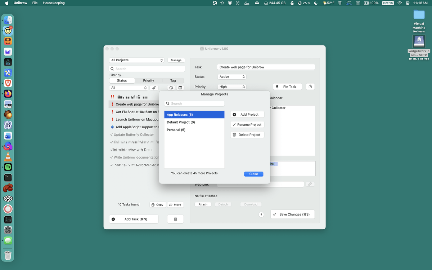The image size is (432, 270).
Task: Open the All Projects dropdown
Action: [x=137, y=60]
